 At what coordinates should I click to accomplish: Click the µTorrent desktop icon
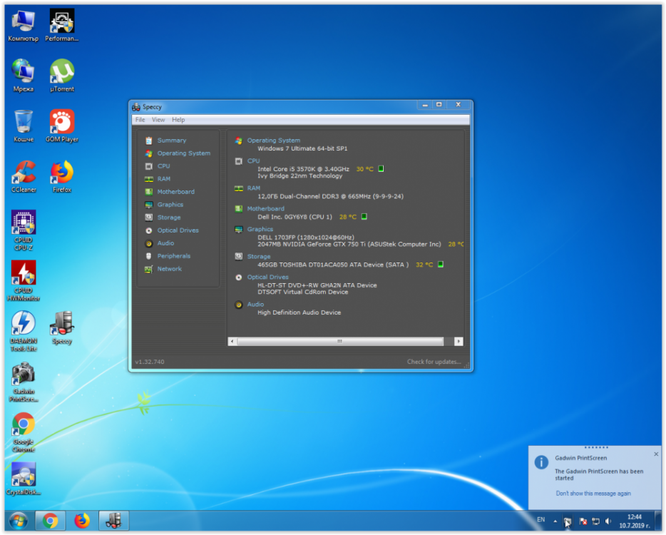62,76
